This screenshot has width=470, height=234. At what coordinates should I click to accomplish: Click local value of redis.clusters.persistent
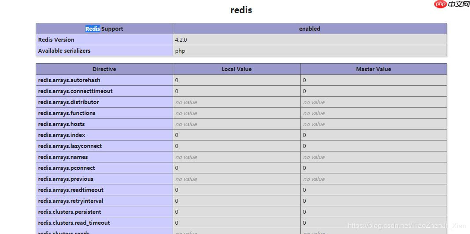point(177,212)
